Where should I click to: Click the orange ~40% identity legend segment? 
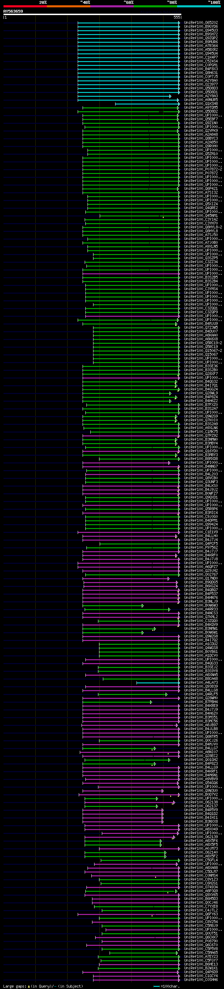click(x=69, y=7)
